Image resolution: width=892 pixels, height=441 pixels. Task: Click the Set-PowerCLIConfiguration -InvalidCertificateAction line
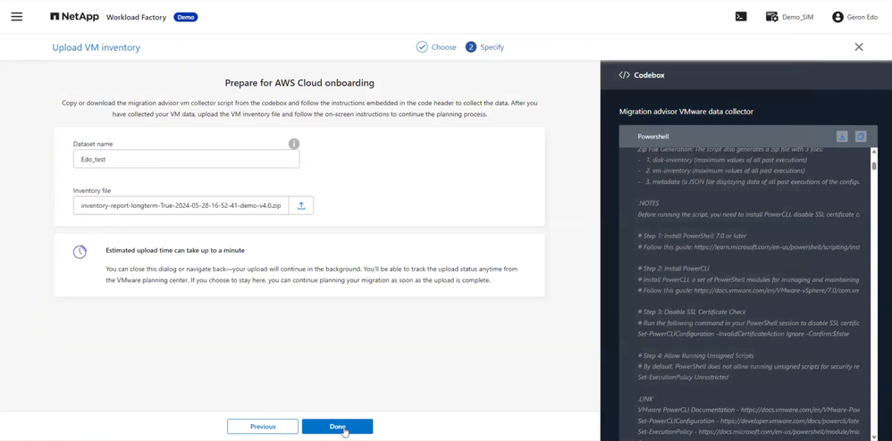coord(744,334)
